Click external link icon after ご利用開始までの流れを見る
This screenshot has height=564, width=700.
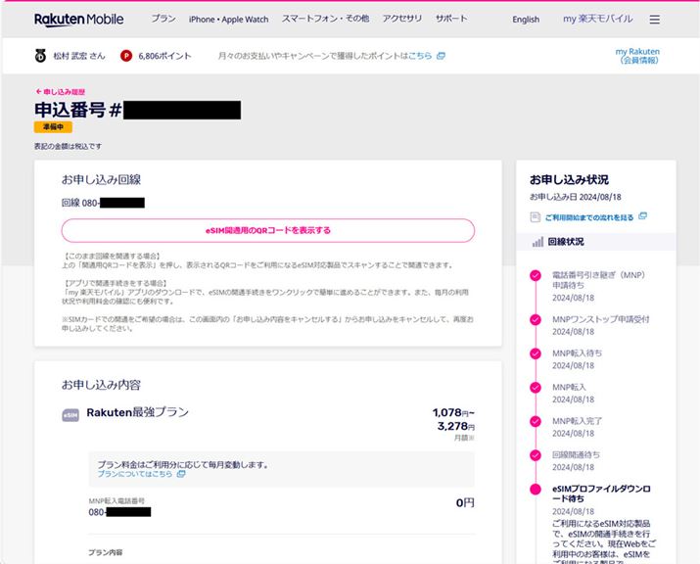pos(642,216)
